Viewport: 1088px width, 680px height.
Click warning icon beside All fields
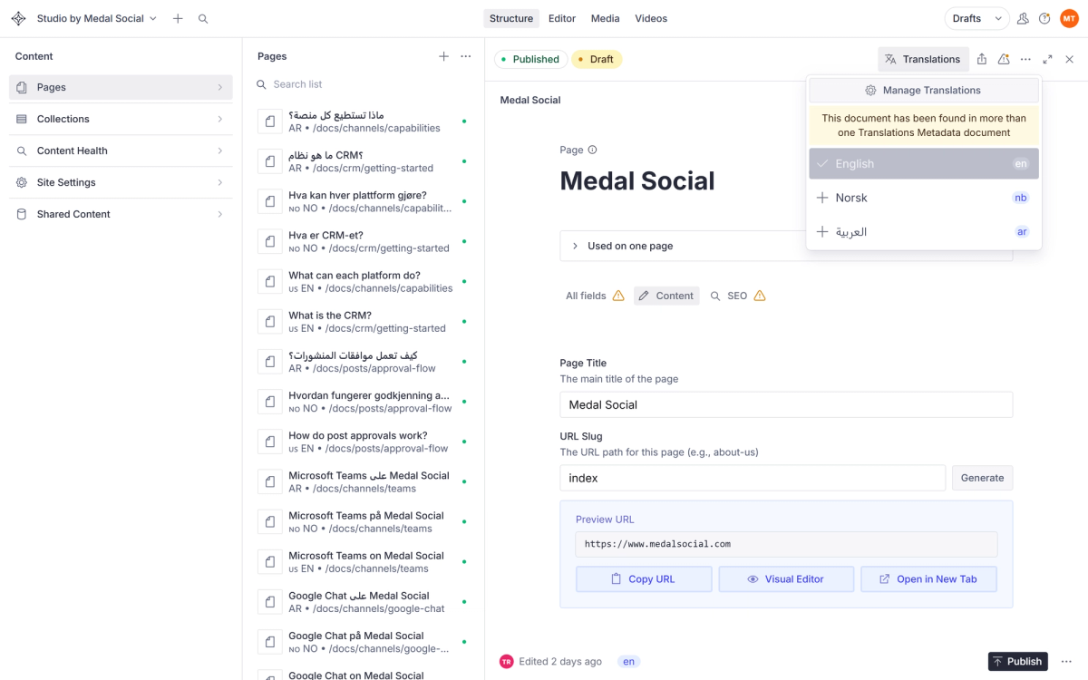click(618, 296)
